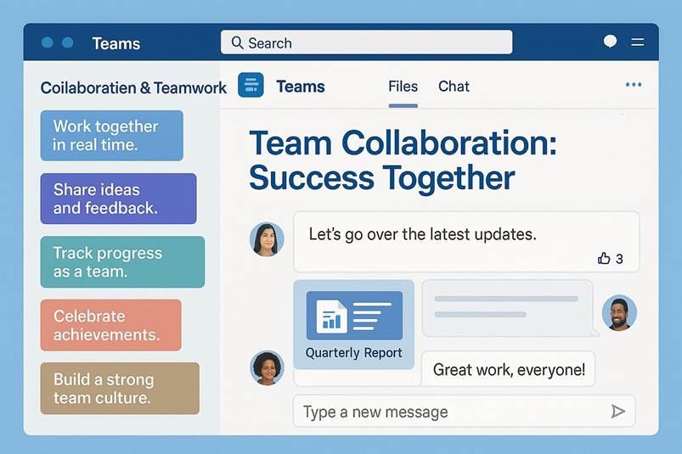Switch to the Files tab
This screenshot has height=454, width=682.
tap(403, 87)
